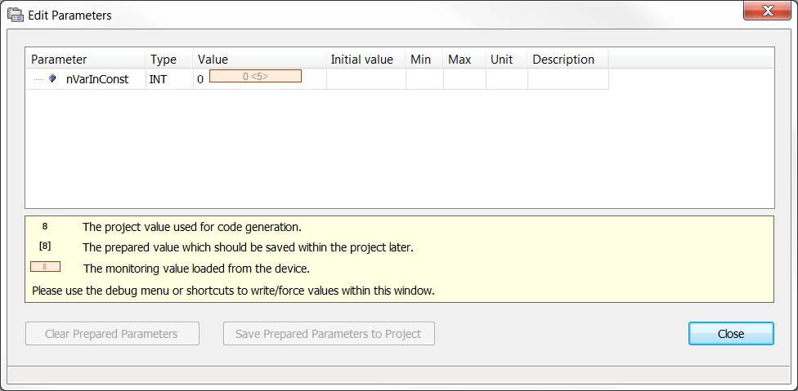The image size is (798, 391).
Task: Click the legend's bold 8 project value sample
Action: coord(45,226)
